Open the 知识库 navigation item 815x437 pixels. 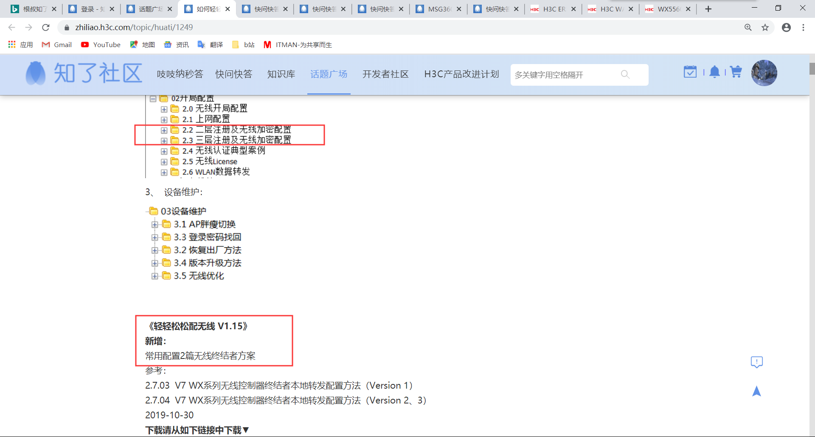tap(281, 74)
